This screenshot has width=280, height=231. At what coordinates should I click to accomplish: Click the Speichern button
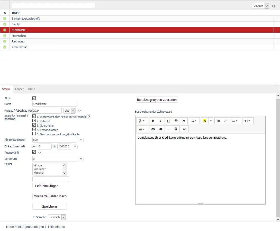pyautogui.click(x=49, y=206)
